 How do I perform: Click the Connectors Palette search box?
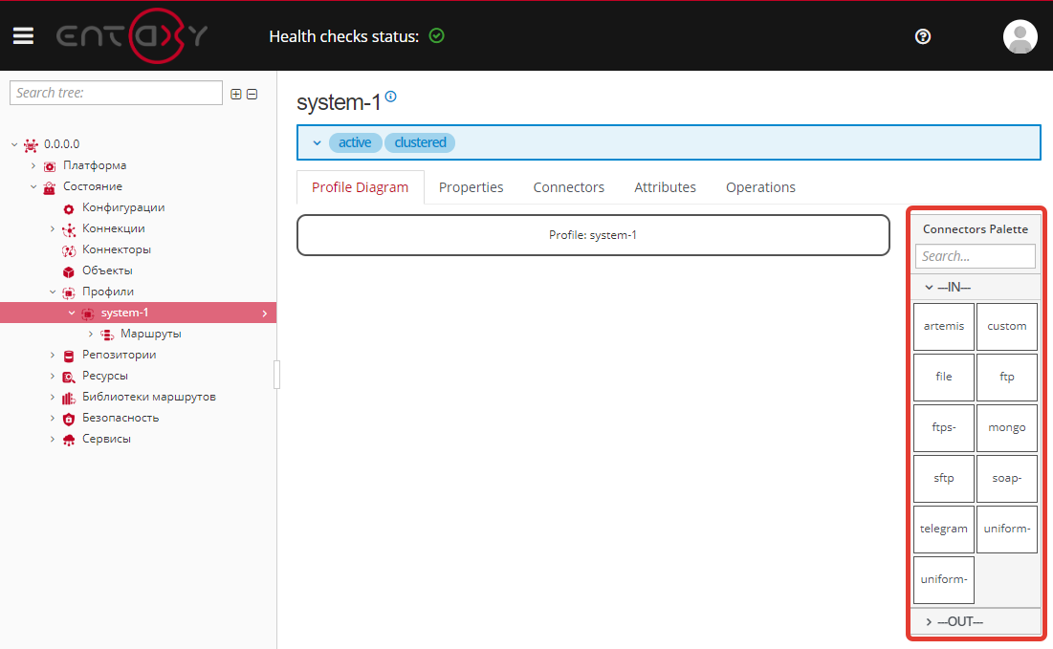[975, 256]
